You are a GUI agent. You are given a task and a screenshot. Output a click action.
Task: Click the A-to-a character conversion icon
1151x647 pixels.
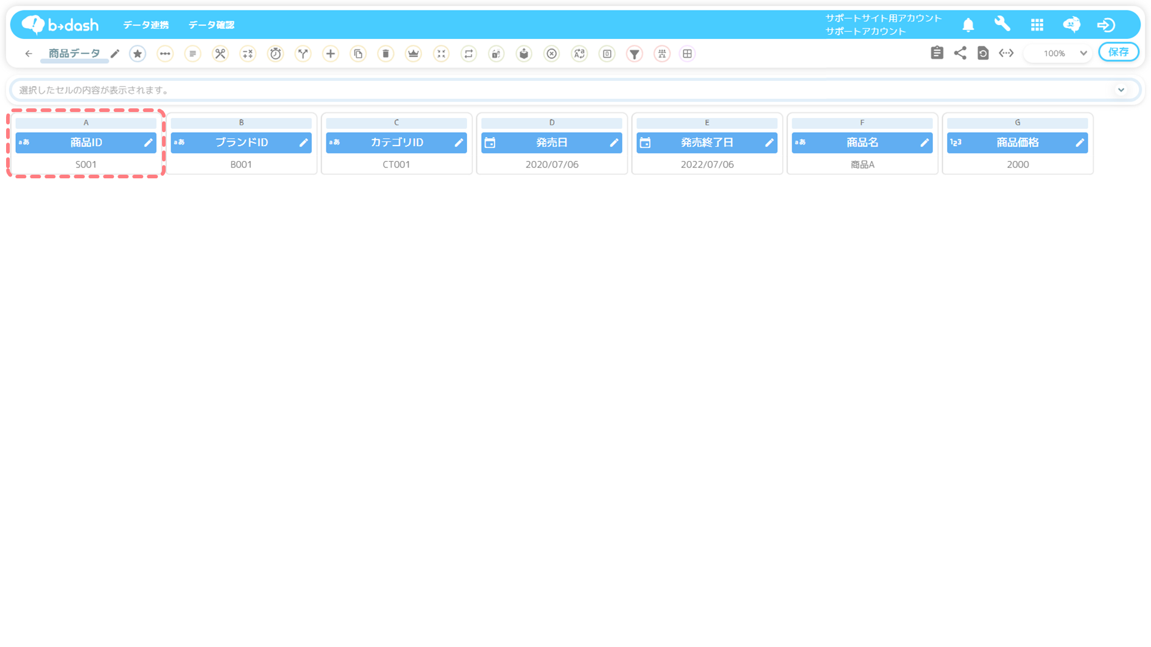tap(579, 54)
